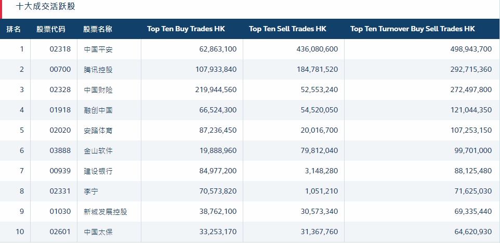
Task: Click the 股票名称 column header
Action: pos(98,29)
